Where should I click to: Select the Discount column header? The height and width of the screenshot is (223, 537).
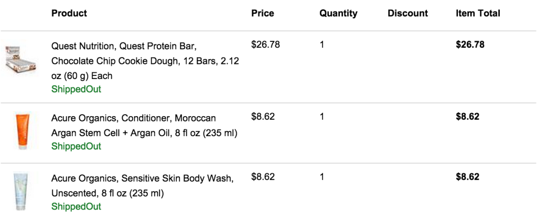coord(407,13)
